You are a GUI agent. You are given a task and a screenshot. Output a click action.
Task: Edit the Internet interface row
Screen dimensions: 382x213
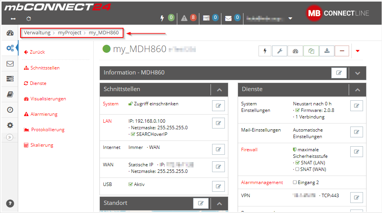[x=218, y=149]
